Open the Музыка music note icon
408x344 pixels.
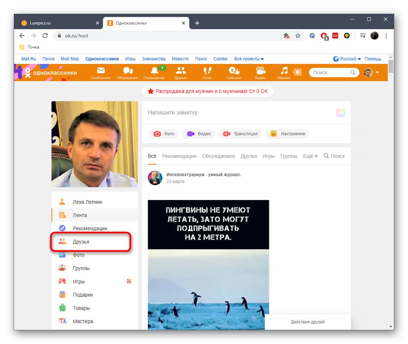tap(284, 73)
